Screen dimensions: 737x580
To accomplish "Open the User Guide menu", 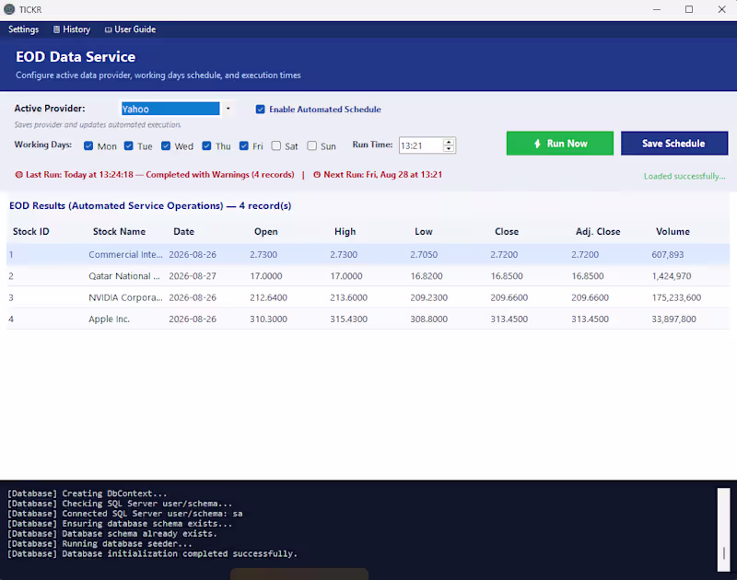I will click(130, 29).
